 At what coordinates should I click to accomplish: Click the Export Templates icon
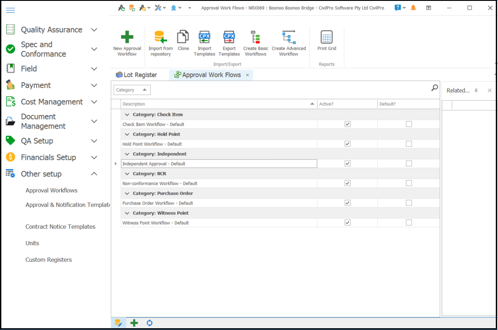pos(229,37)
